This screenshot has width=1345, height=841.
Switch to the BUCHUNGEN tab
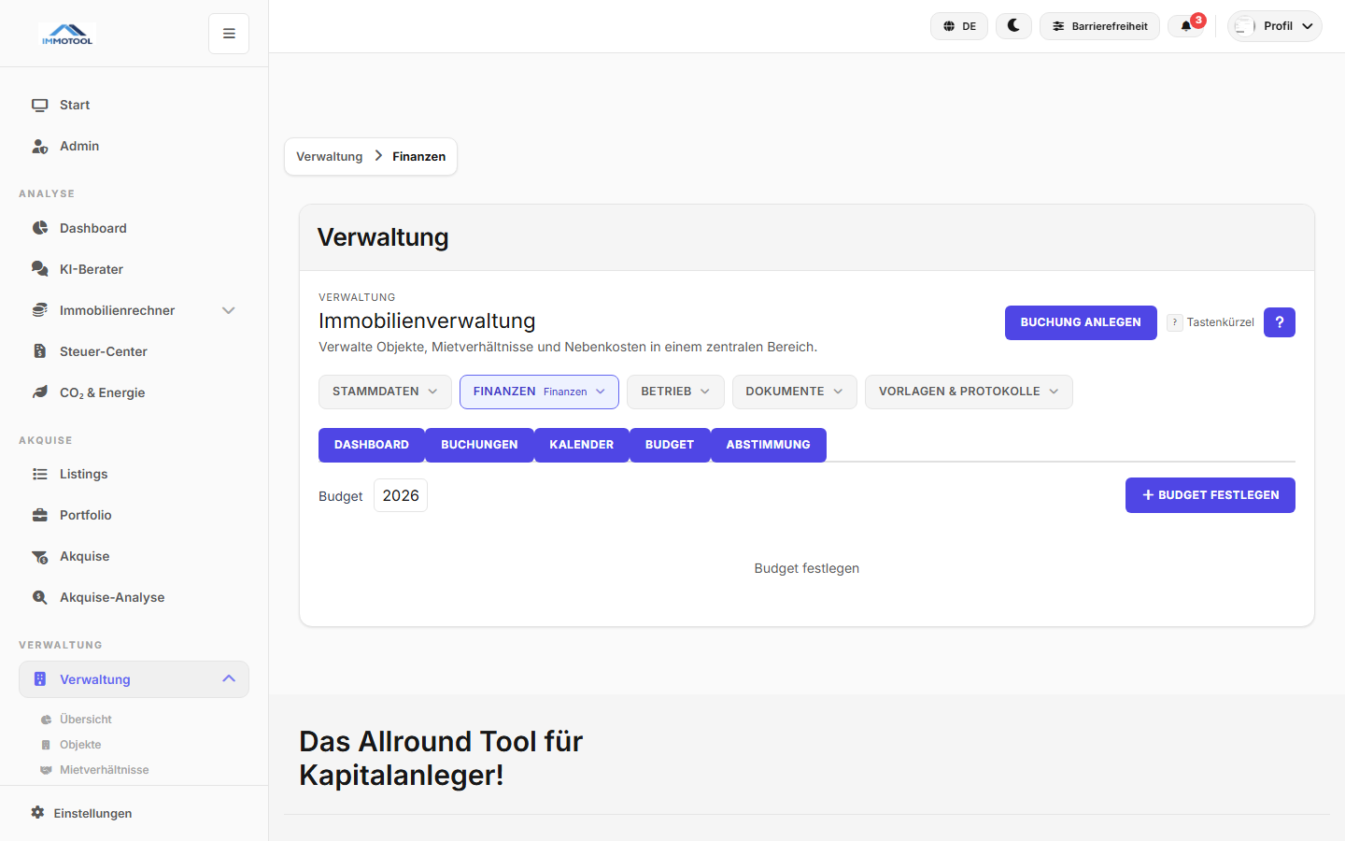tap(479, 445)
